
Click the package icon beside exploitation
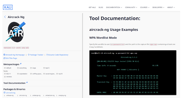pyautogui.click(x=18, y=74)
